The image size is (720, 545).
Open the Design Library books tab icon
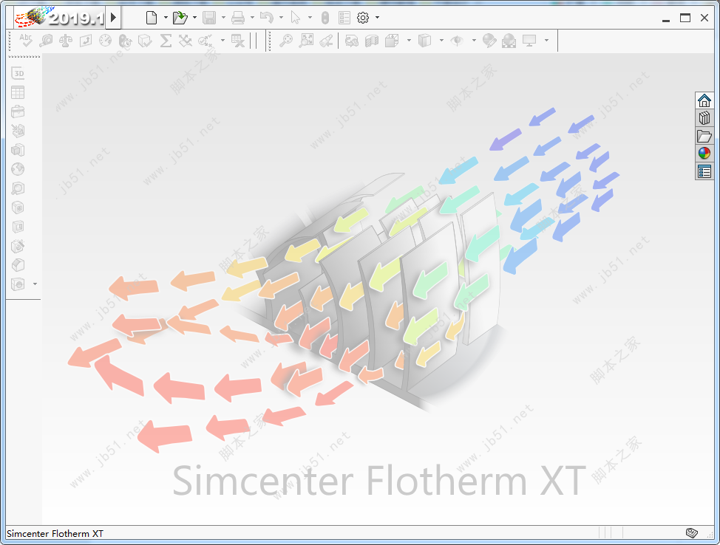pyautogui.click(x=704, y=118)
